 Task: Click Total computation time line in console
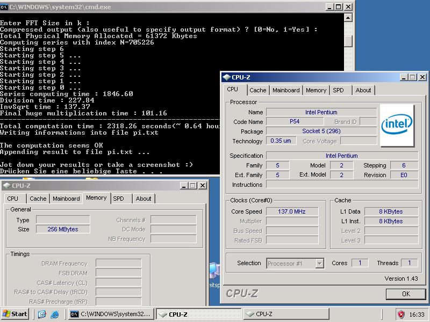point(110,126)
